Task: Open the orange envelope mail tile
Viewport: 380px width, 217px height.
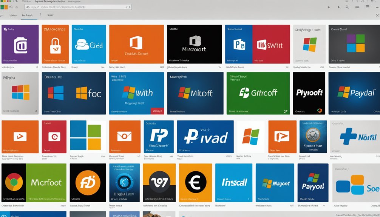Action: pyautogui.click(x=125, y=137)
